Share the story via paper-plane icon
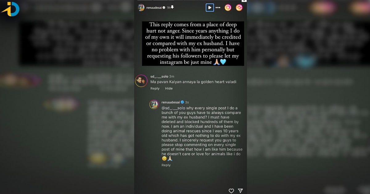 point(240,191)
